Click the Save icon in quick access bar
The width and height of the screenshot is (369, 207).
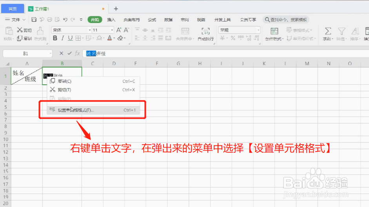click(x=34, y=20)
